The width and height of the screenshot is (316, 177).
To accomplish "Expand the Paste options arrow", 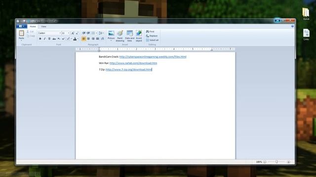I will (x=21, y=40).
